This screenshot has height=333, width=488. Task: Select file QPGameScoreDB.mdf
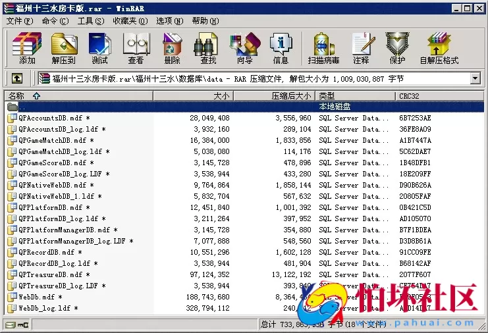click(x=56, y=163)
